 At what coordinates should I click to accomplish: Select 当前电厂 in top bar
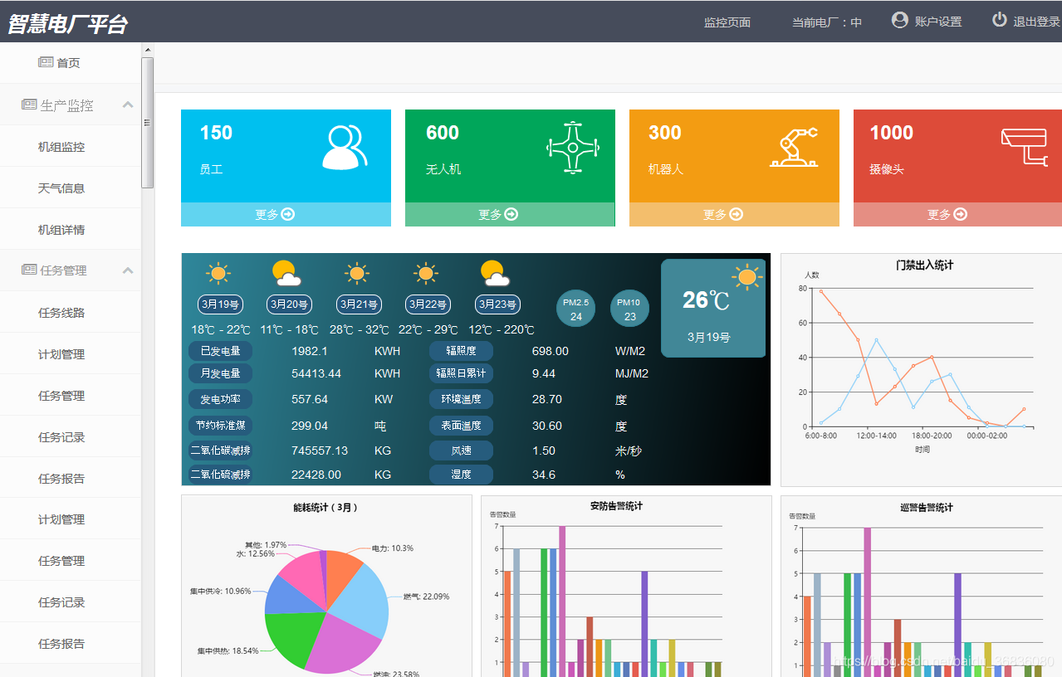point(827,22)
